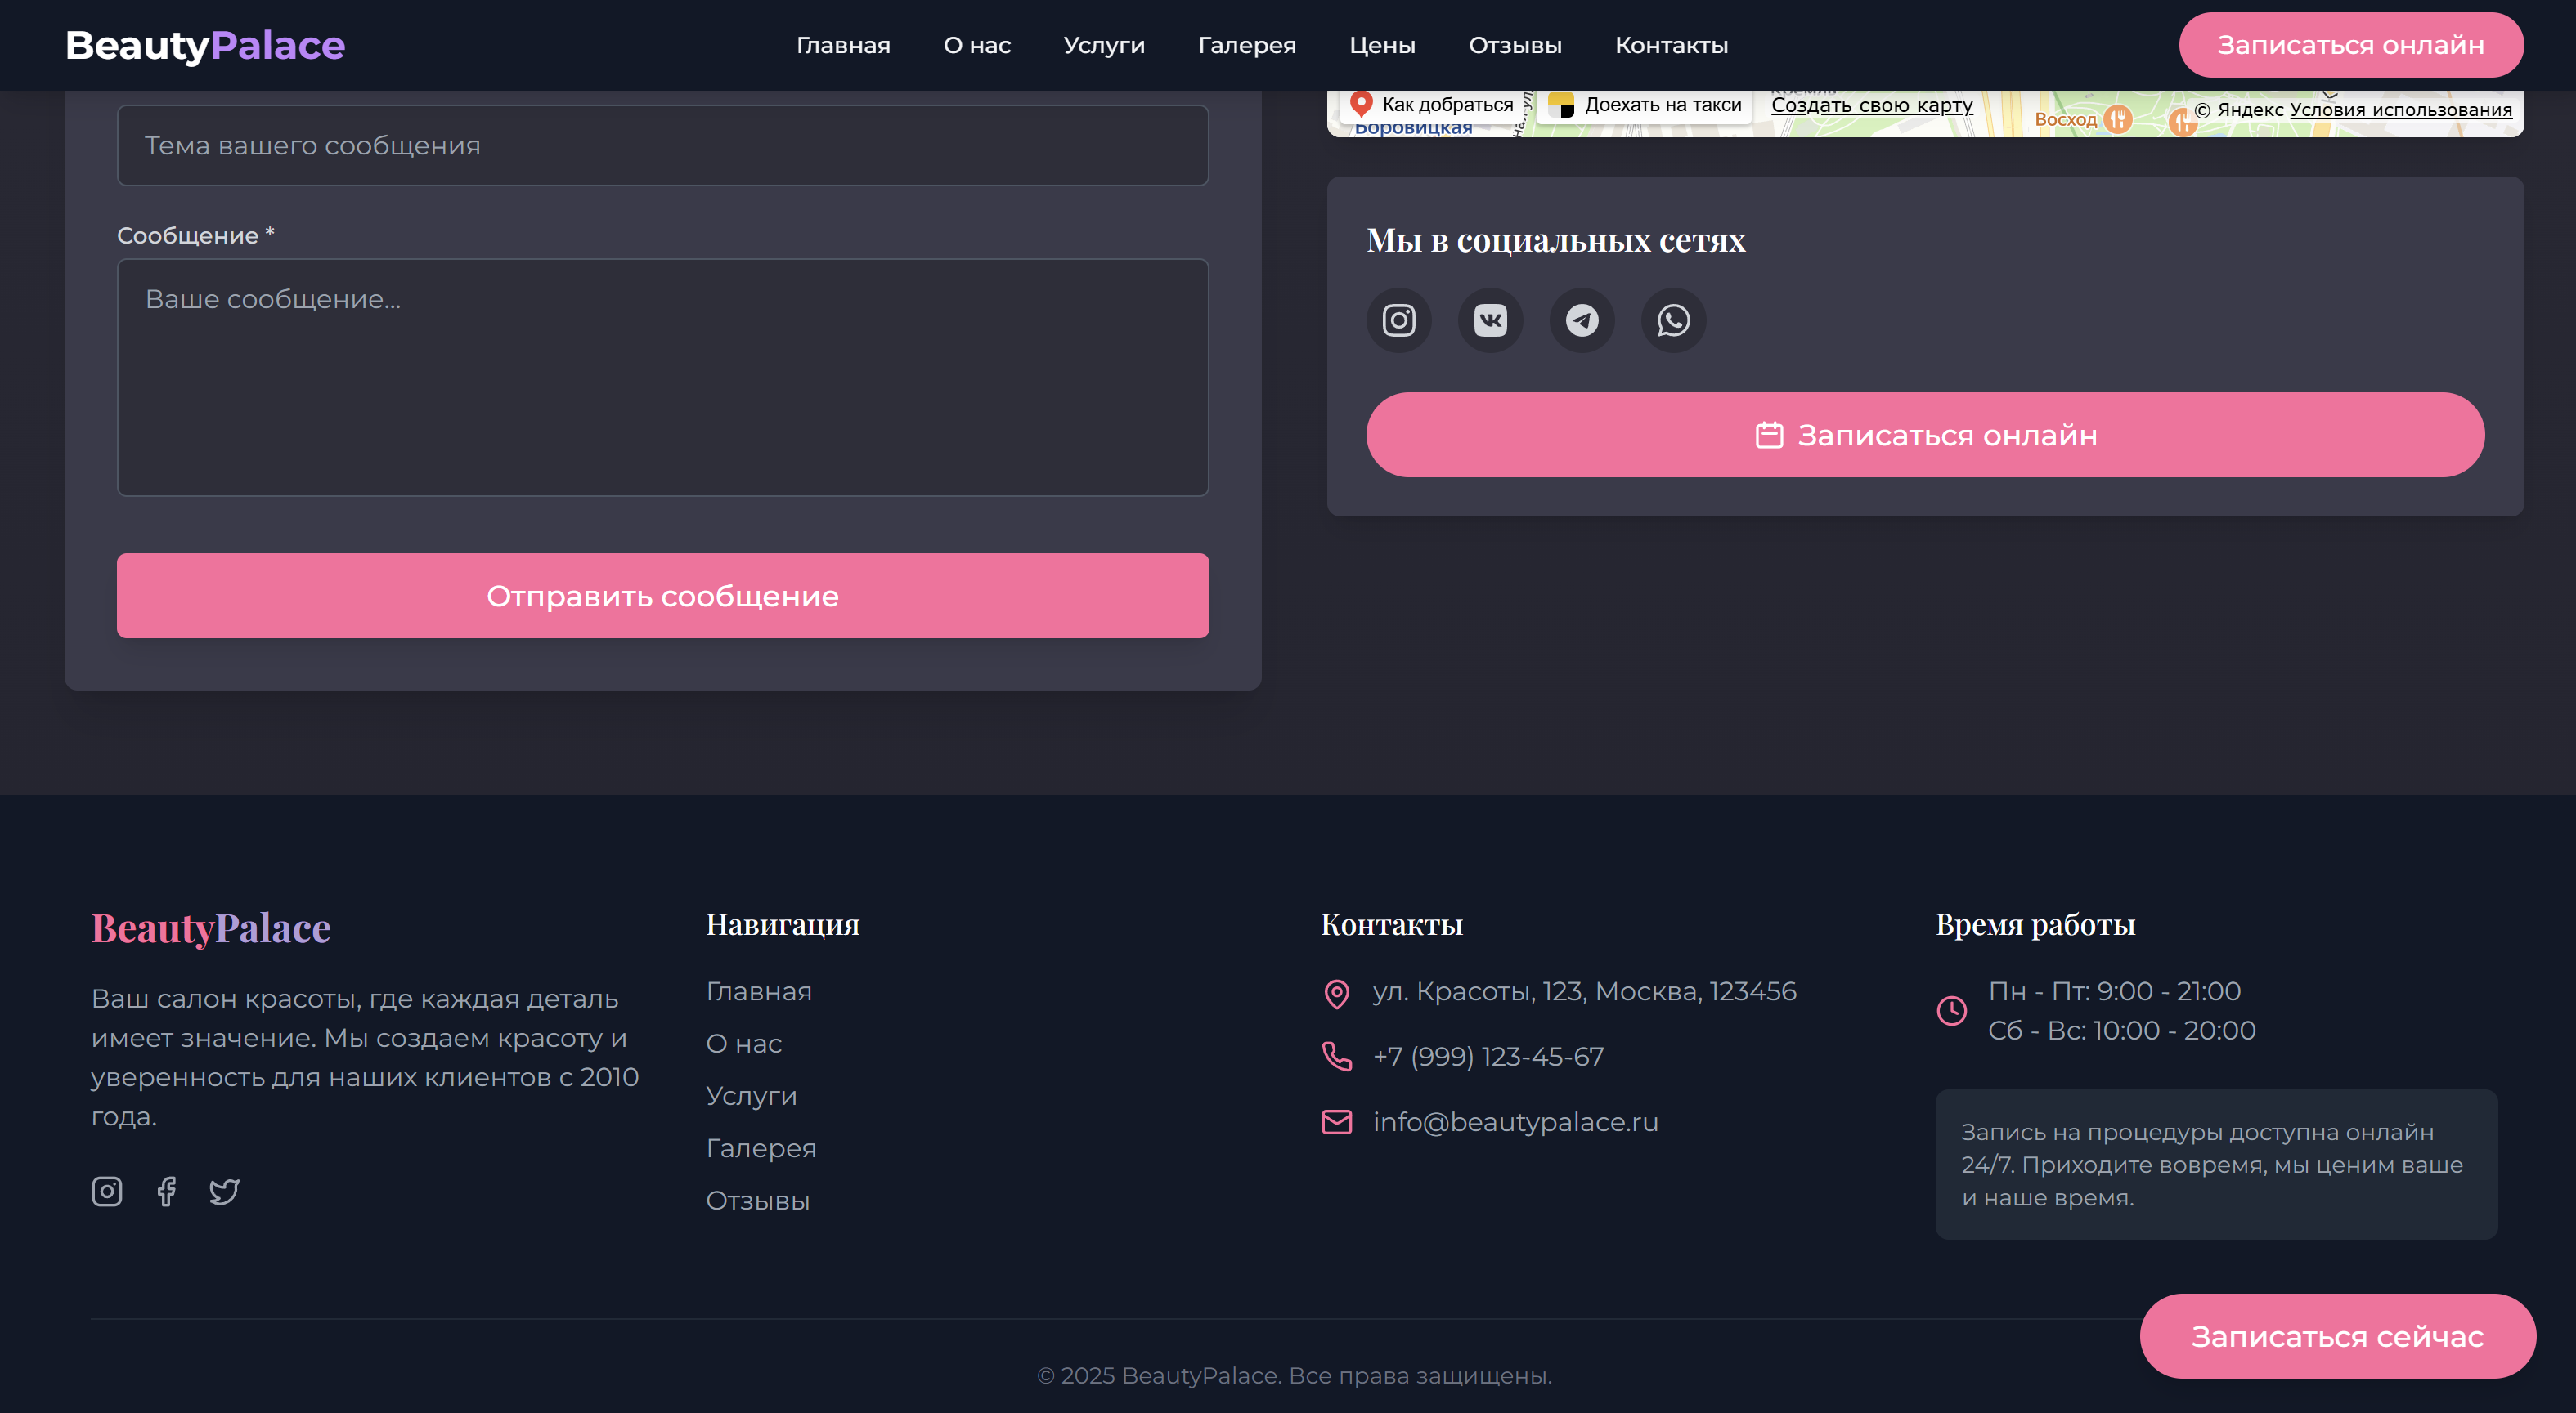Click the 'Как добраться' map pin button

pyautogui.click(x=1432, y=105)
